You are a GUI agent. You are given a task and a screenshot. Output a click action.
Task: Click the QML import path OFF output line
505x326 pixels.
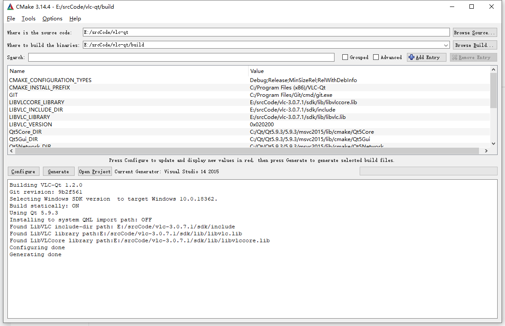(x=81, y=220)
